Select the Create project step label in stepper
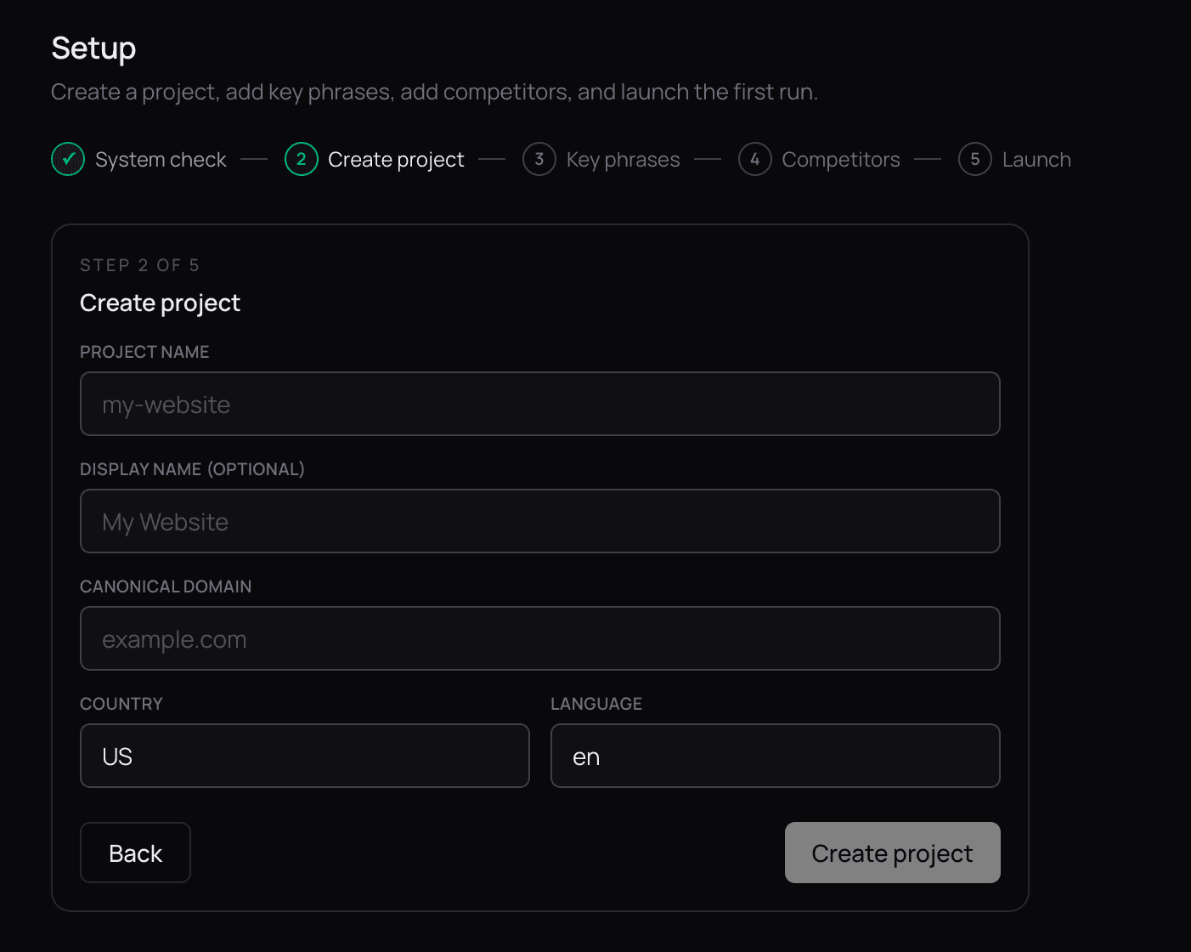The width and height of the screenshot is (1191, 952). point(396,160)
